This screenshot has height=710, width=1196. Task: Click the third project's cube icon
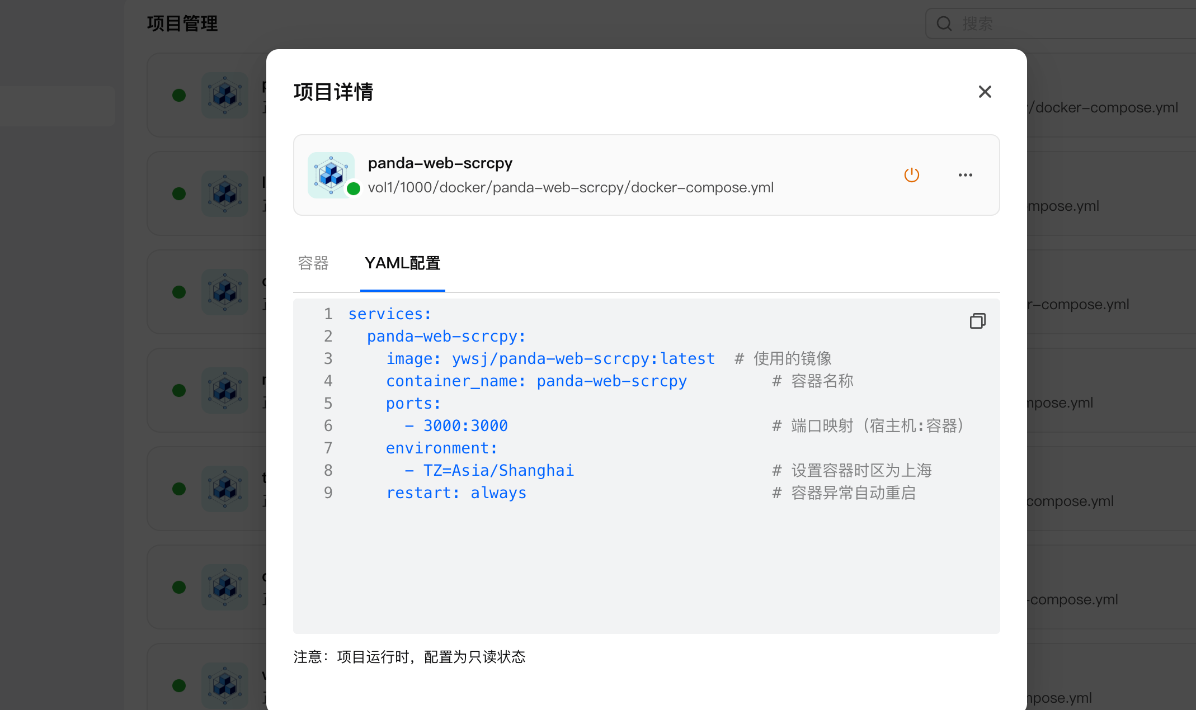(225, 292)
